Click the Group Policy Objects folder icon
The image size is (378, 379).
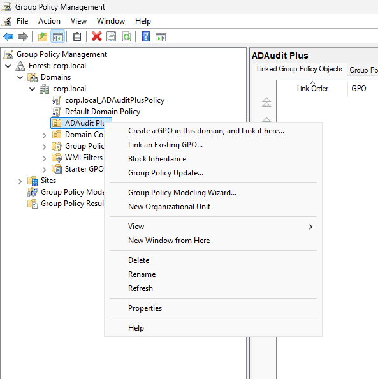click(x=57, y=146)
